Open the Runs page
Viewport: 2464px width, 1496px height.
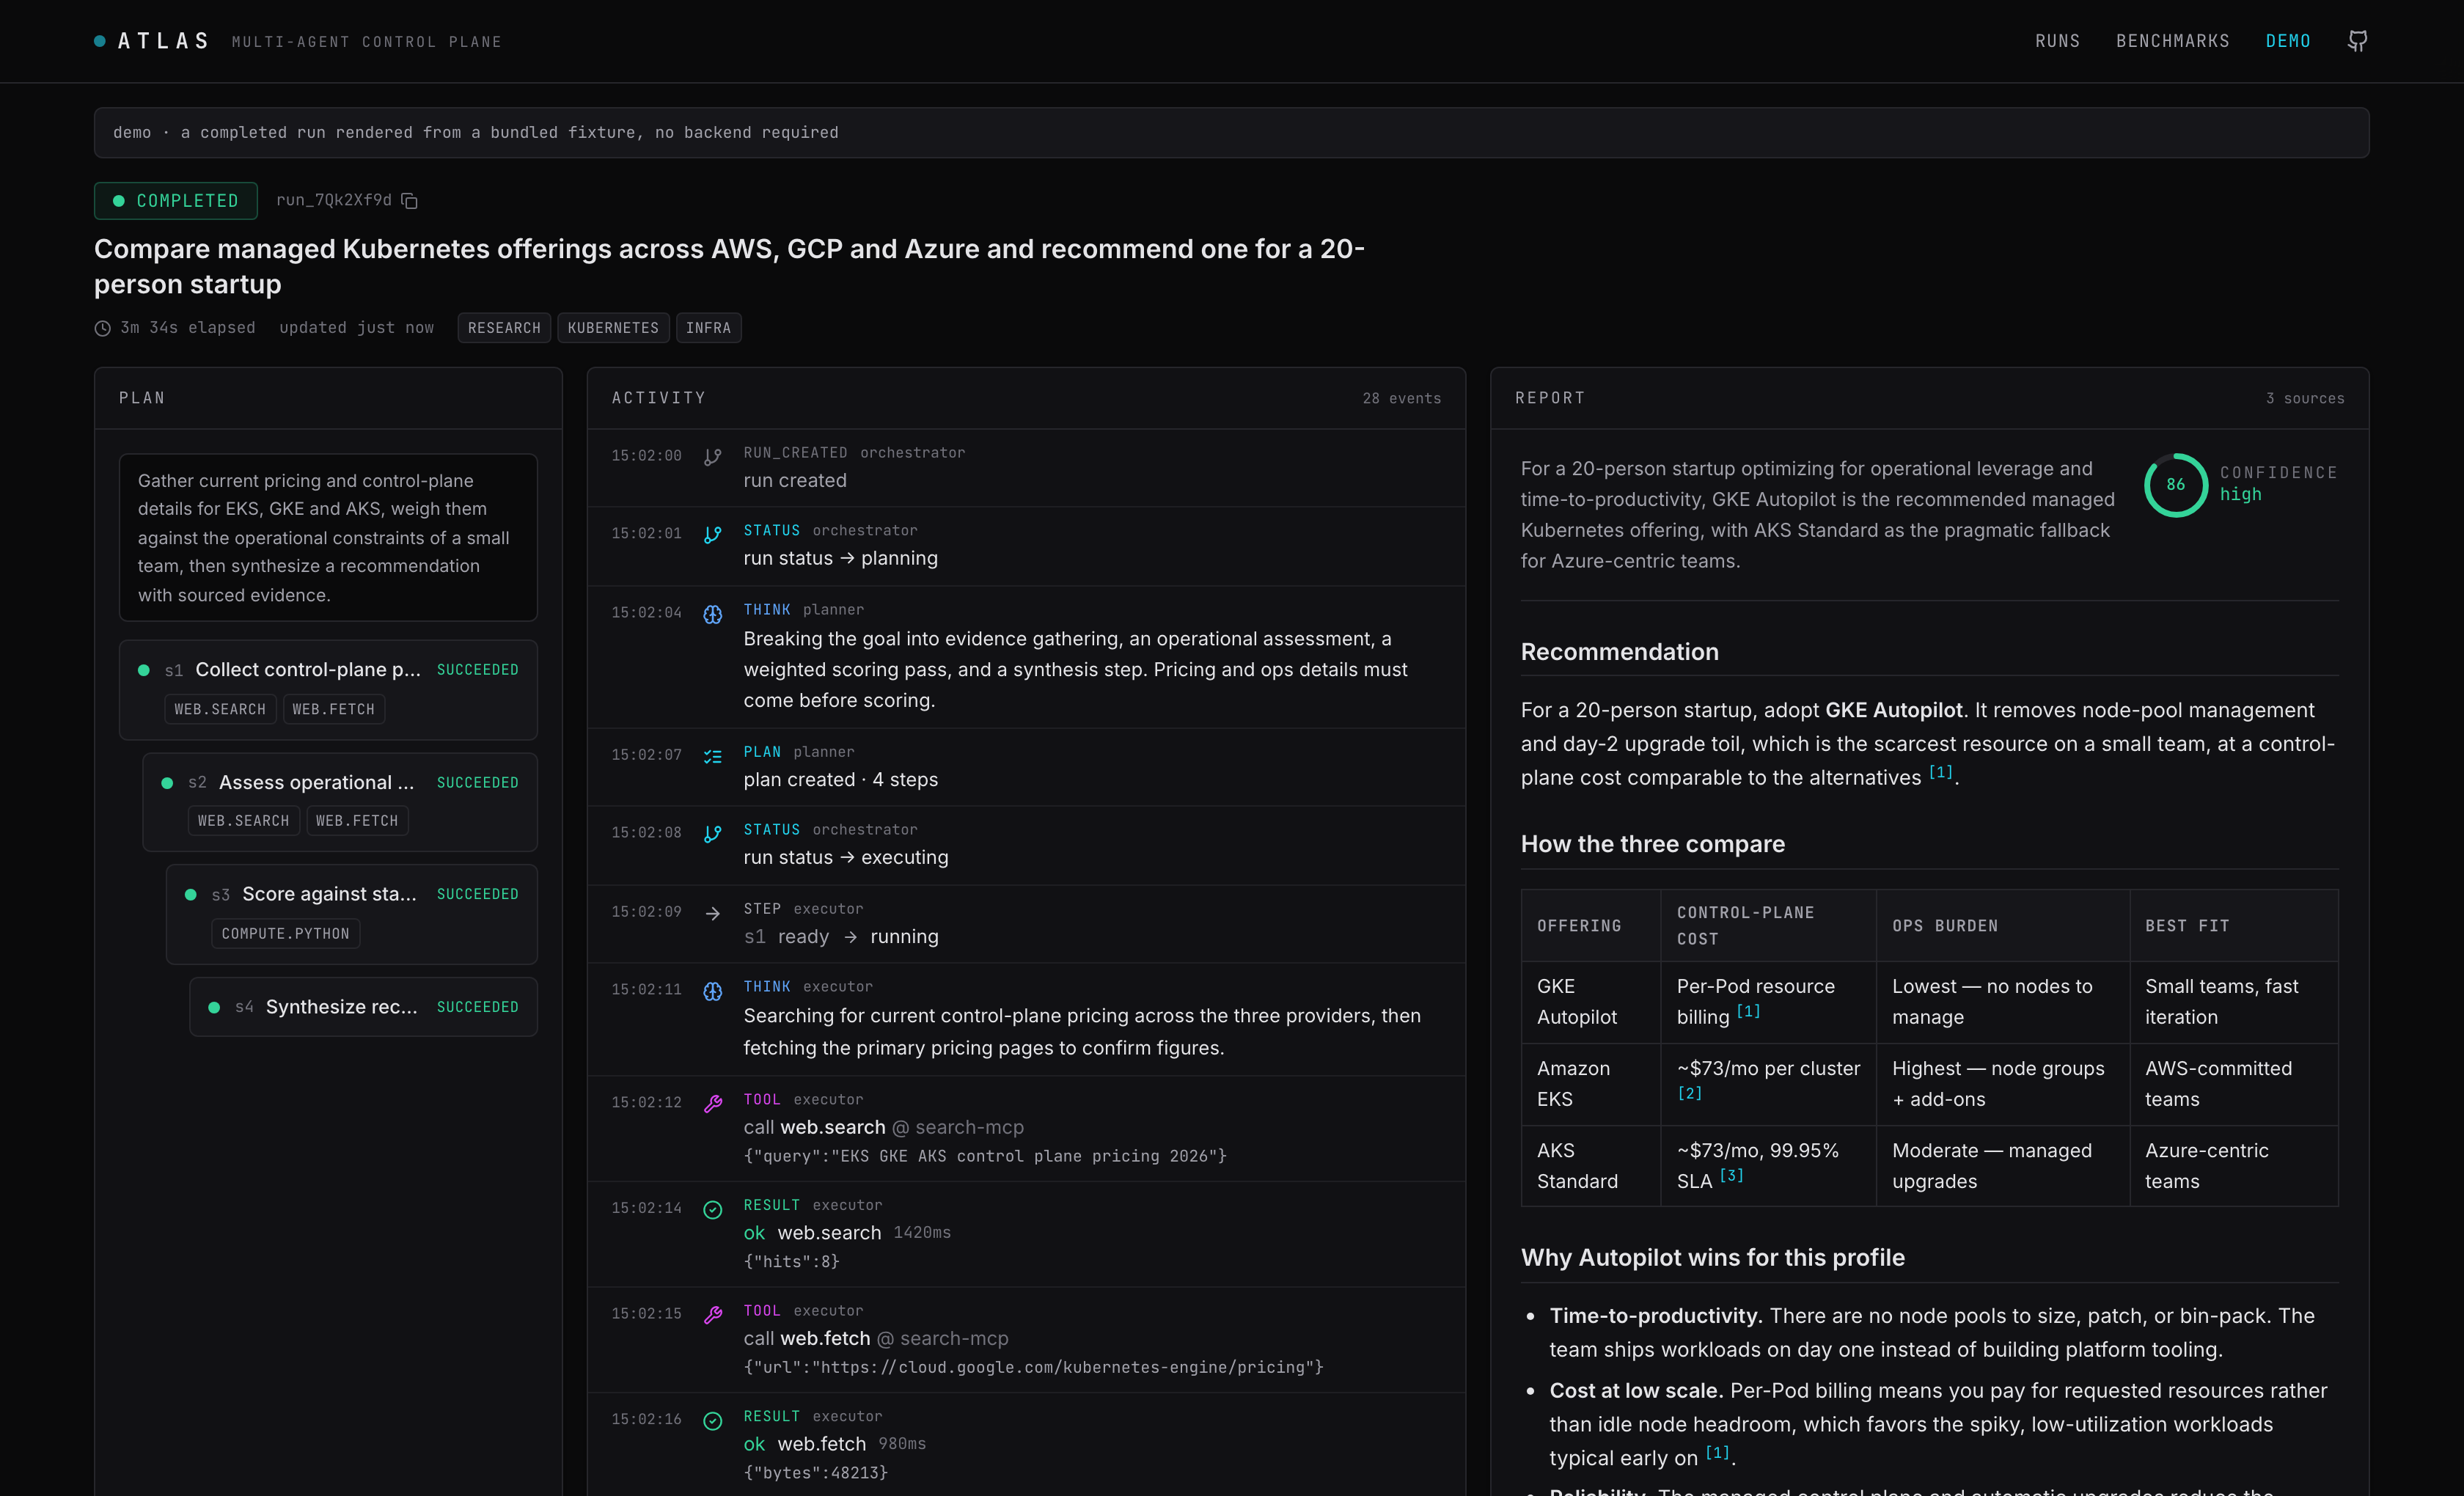pos(2057,41)
